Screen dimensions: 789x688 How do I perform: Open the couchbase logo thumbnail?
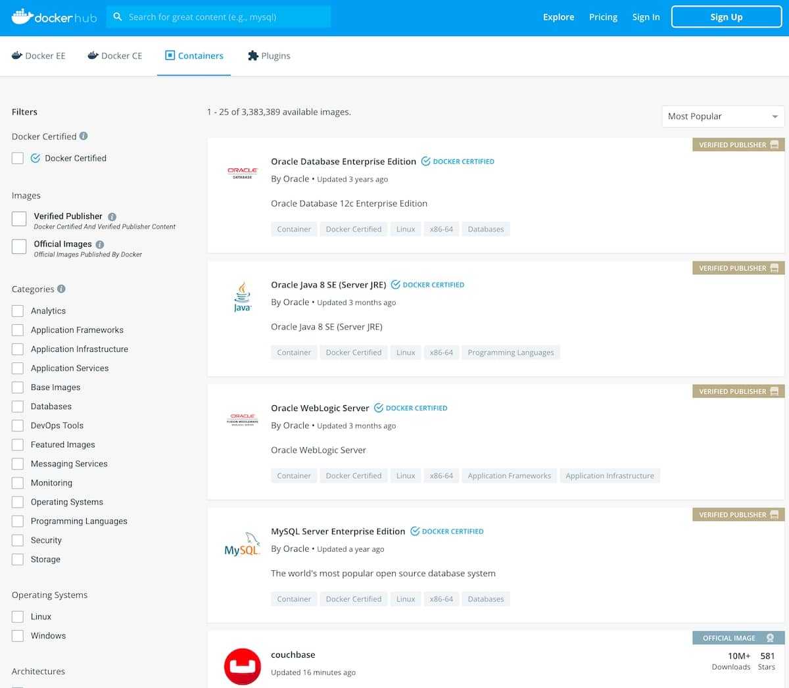(242, 666)
